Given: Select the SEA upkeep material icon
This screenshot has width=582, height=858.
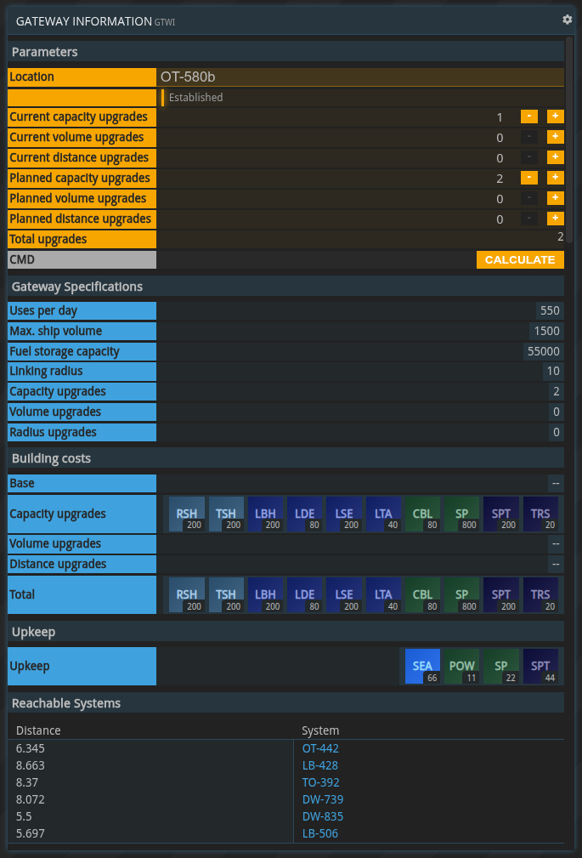Looking at the screenshot, I should point(422,666).
